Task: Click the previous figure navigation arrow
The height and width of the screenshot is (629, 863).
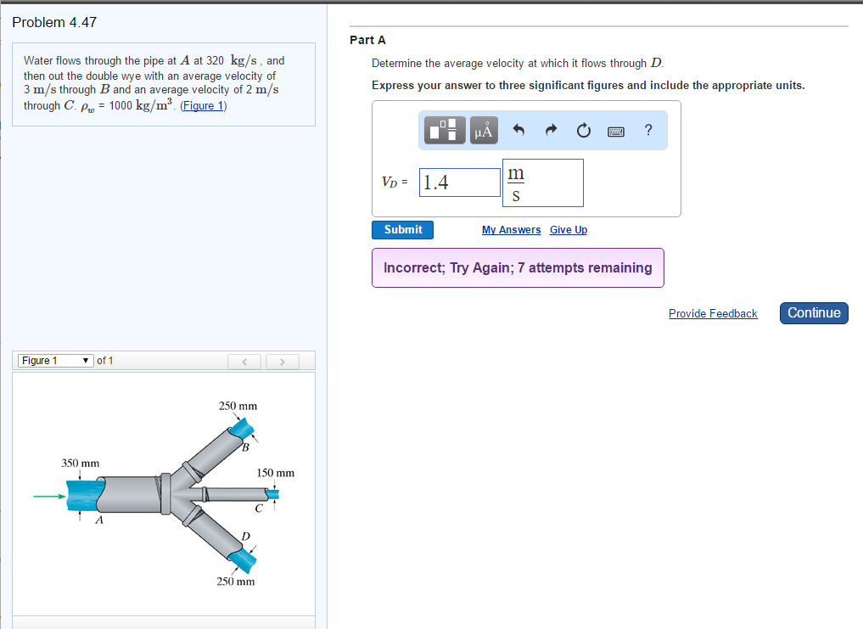Action: click(244, 361)
